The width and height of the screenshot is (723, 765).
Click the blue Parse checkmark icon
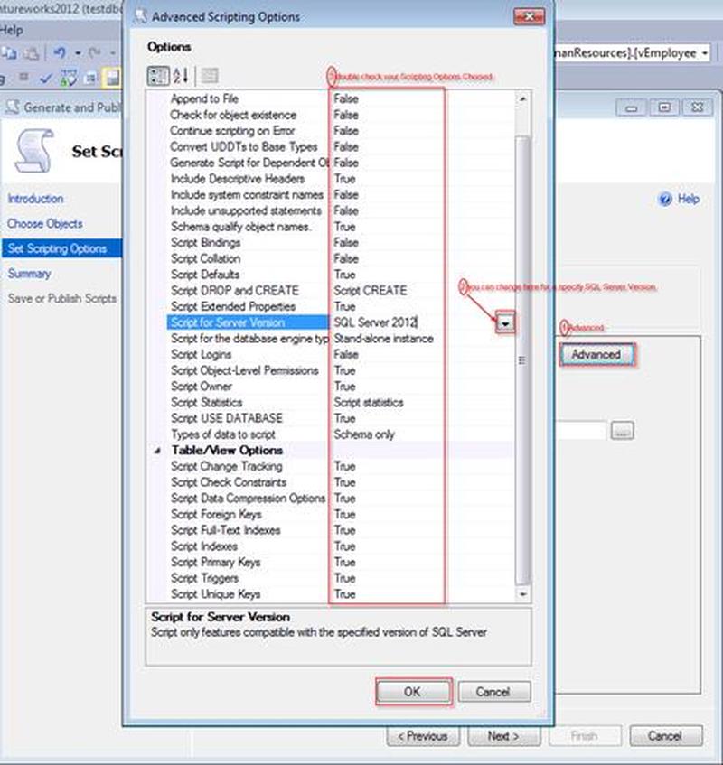point(45,78)
